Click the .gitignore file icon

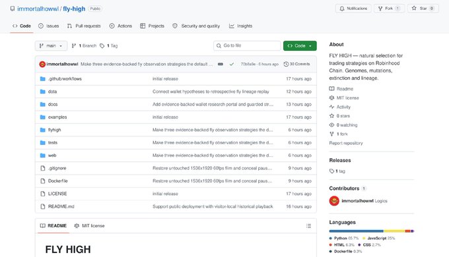coord(43,169)
